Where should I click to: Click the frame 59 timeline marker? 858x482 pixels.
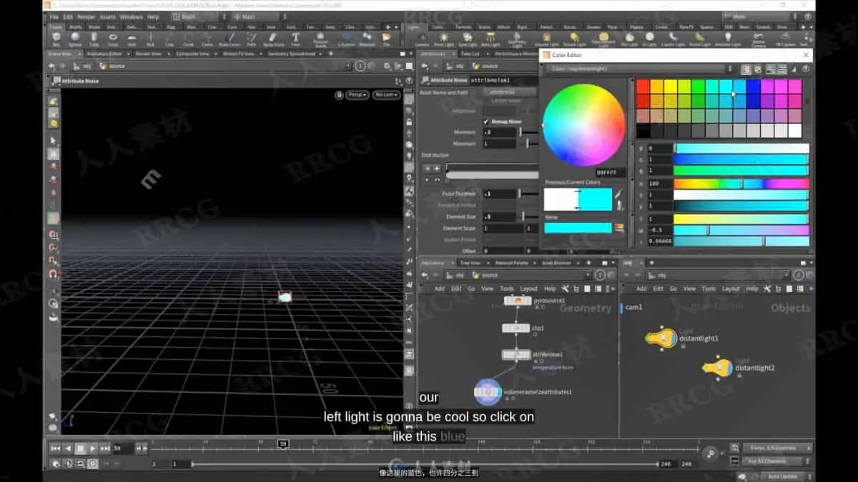coord(283,444)
